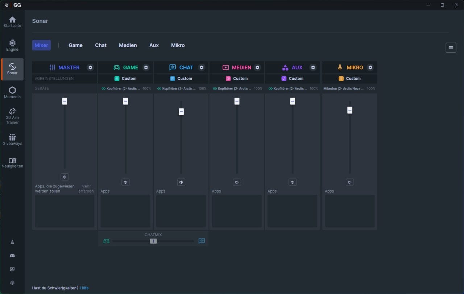Open MIKRO channel gear settings
Image resolution: width=464 pixels, height=294 pixels.
pos(370,67)
